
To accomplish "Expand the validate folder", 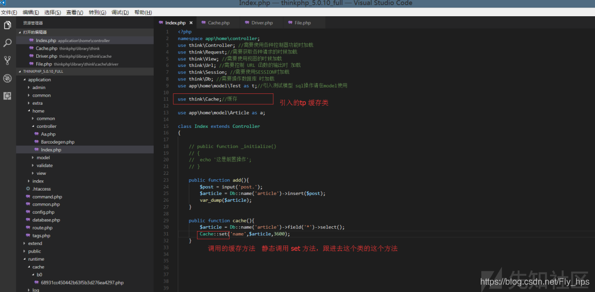I will (x=44, y=165).
